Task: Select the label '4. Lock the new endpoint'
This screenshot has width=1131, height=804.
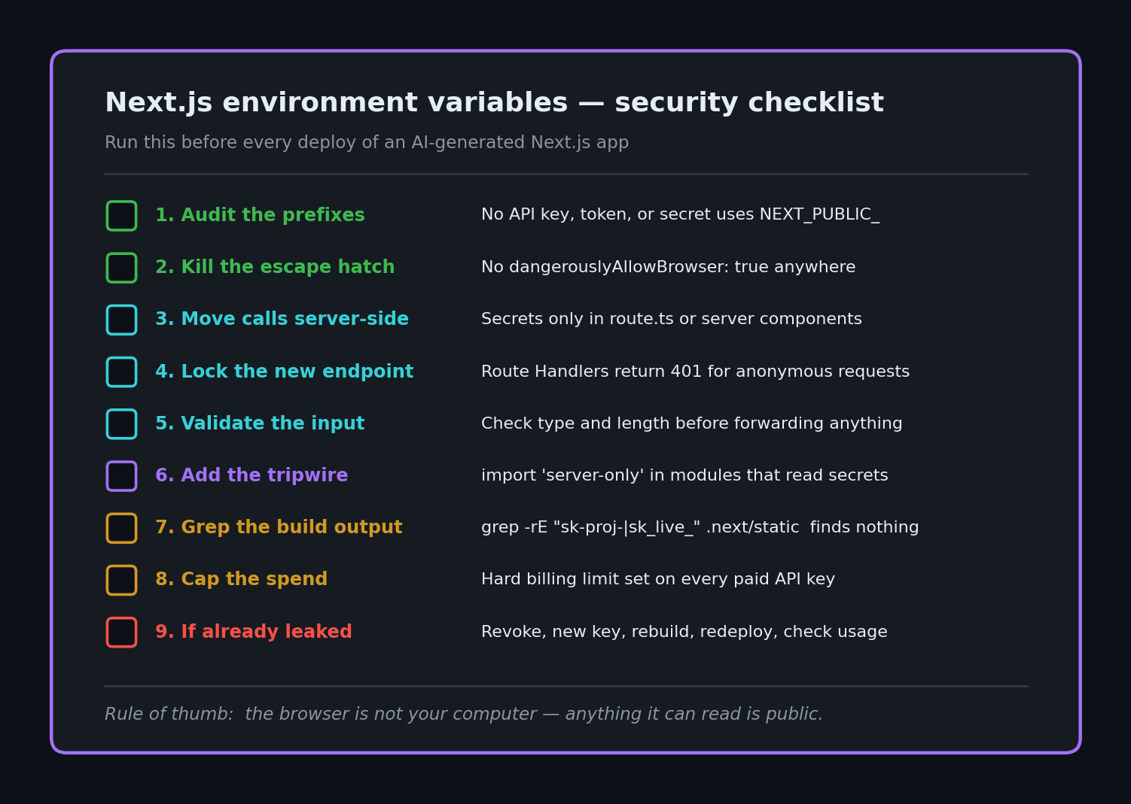Action: [x=284, y=372]
